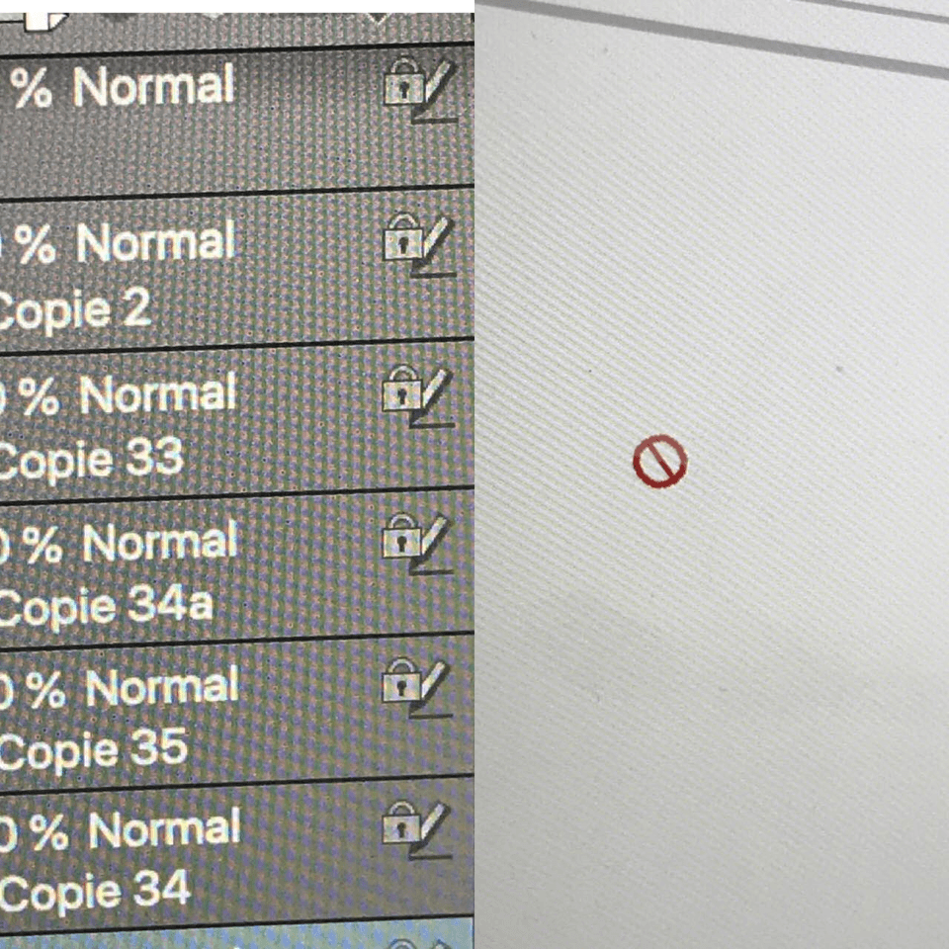Click the Normal blend label of Copie 33
The height and width of the screenshot is (949, 949).
click(157, 394)
